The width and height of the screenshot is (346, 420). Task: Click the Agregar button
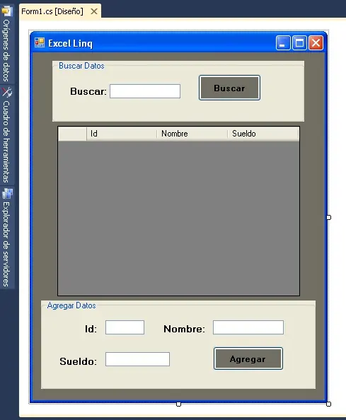(248, 358)
